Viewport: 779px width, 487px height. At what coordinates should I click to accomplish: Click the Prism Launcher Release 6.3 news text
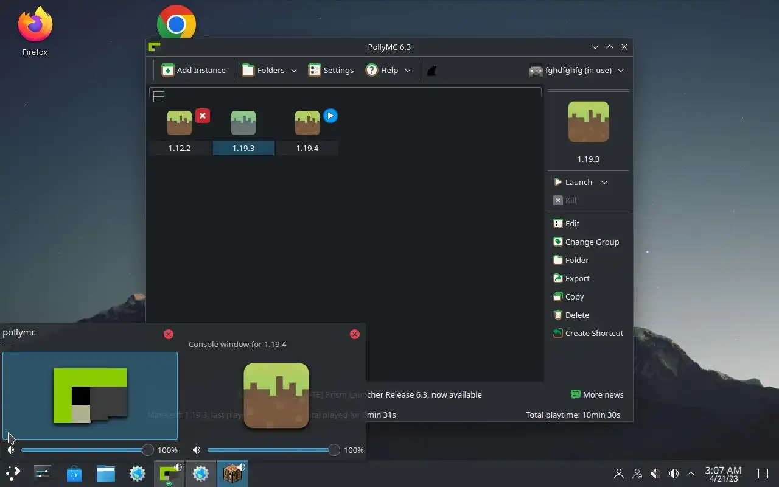pyautogui.click(x=424, y=394)
